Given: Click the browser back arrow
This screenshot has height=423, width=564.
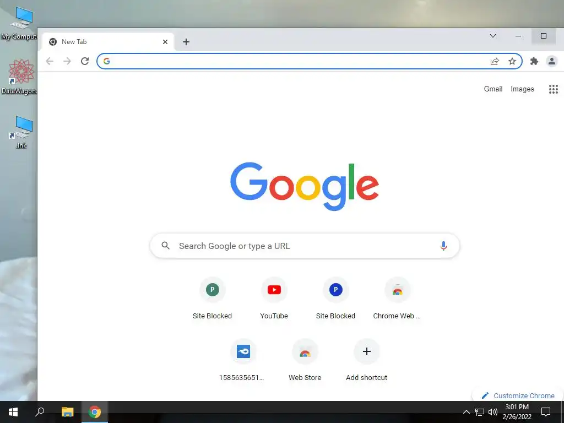Looking at the screenshot, I should pos(50,61).
